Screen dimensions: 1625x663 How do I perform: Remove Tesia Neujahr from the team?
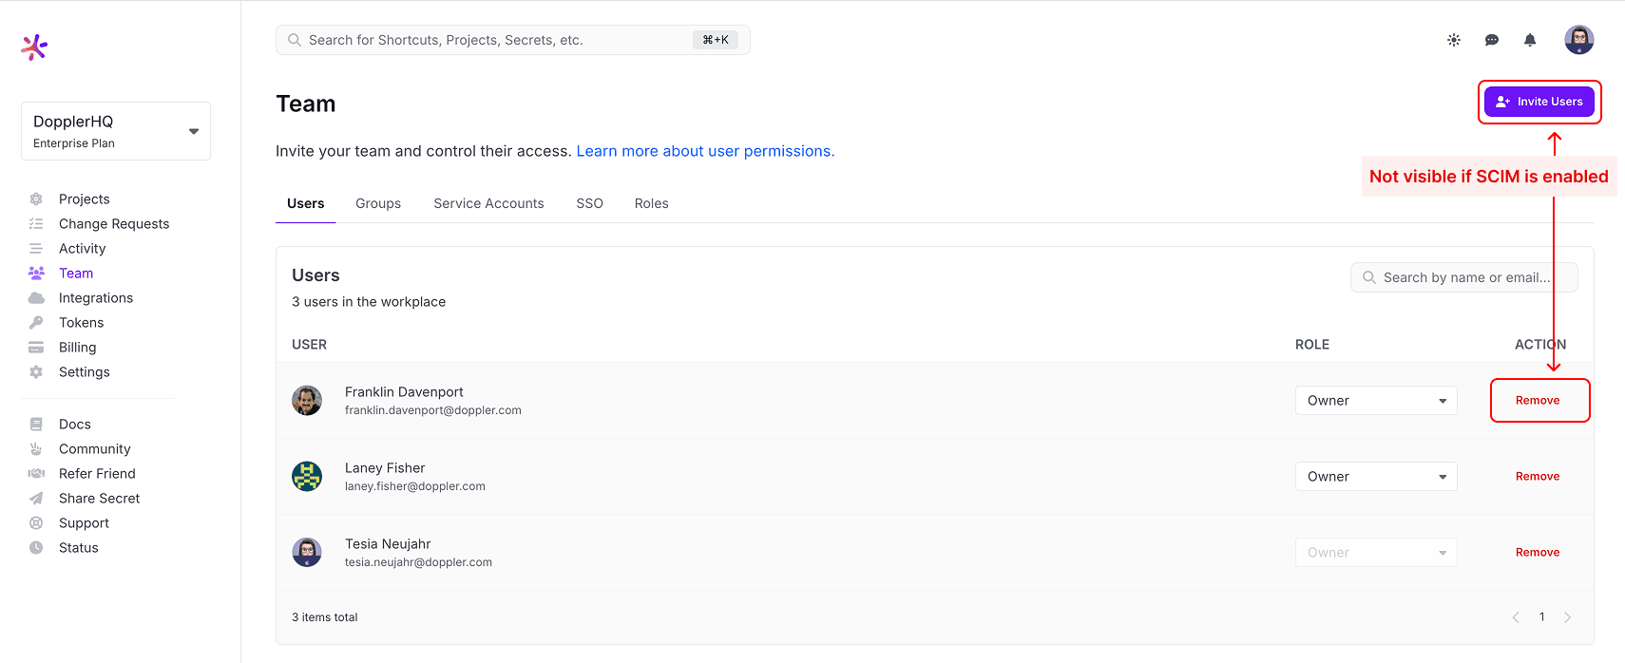point(1538,552)
